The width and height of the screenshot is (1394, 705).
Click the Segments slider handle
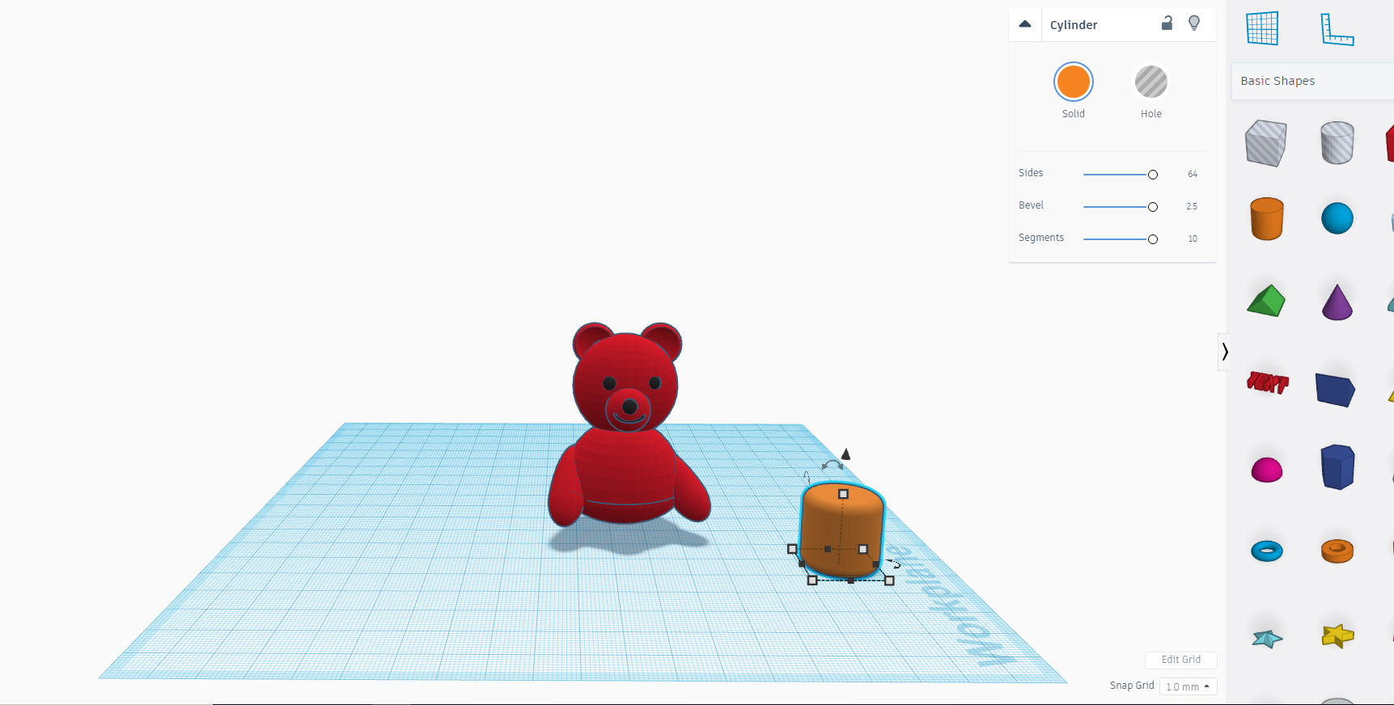1153,239
